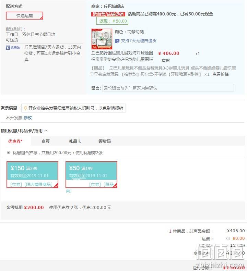Switch to the 京豆 tab
Viewport: 247px width, 271px height.
pos(46,141)
